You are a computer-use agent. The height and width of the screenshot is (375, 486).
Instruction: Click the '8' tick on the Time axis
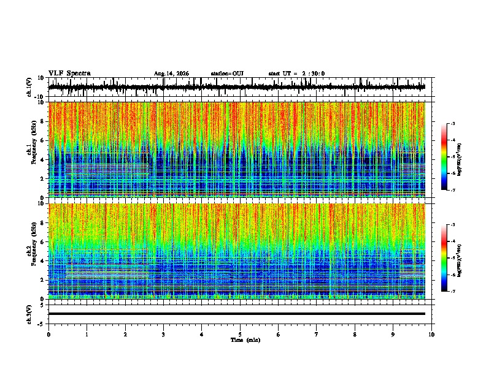point(355,335)
